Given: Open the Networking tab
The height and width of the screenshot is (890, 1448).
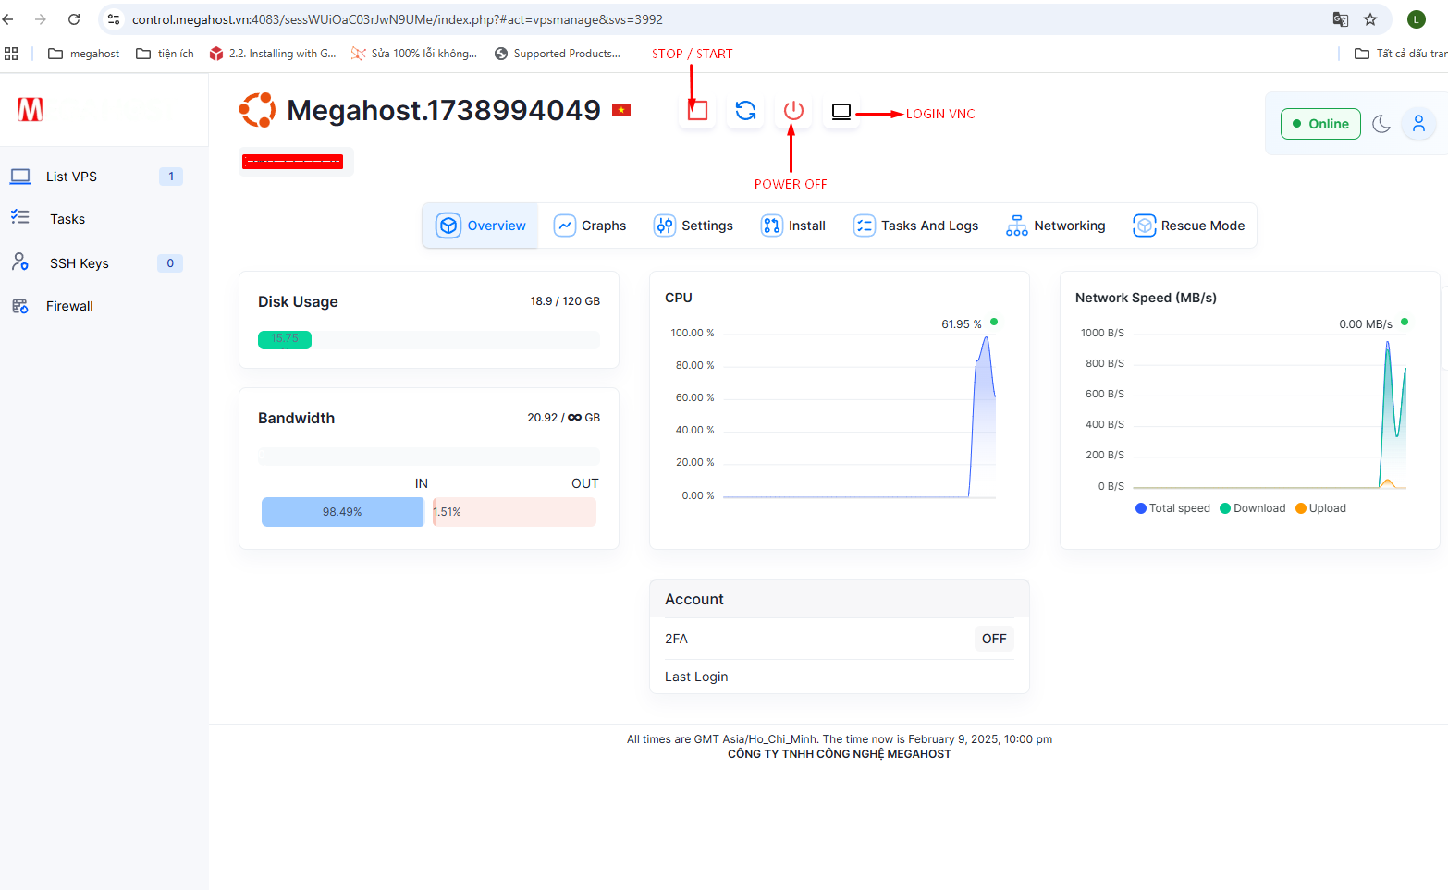Looking at the screenshot, I should click(1056, 226).
